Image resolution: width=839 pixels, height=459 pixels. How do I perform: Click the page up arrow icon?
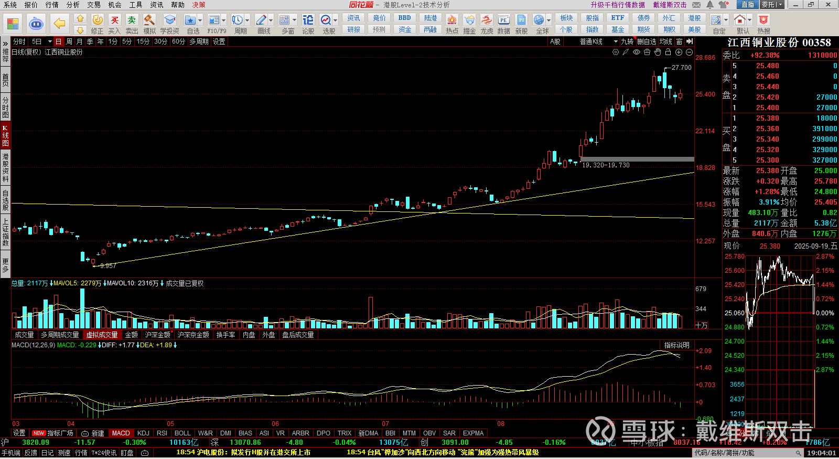click(x=80, y=18)
